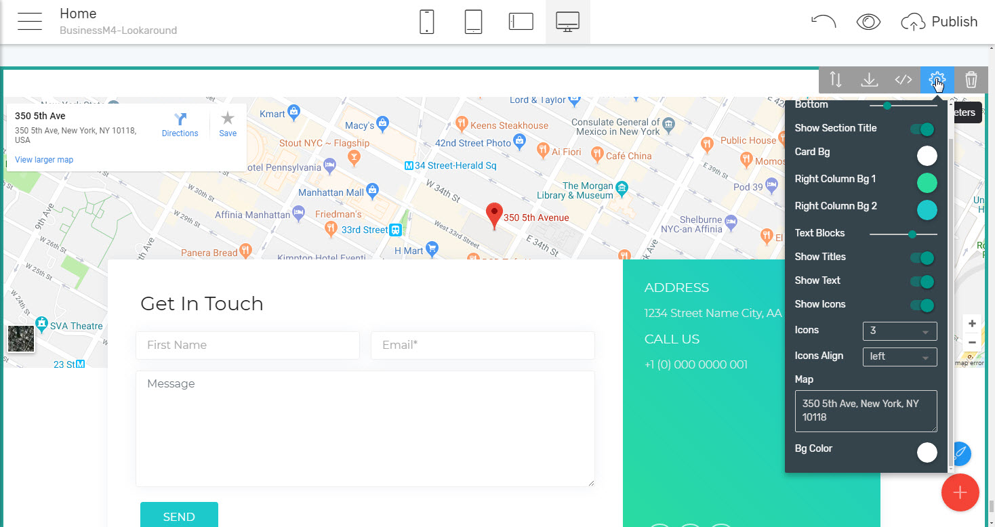Viewport: 995px width, 527px height.
Task: Zoom out on the map
Action: click(x=972, y=342)
